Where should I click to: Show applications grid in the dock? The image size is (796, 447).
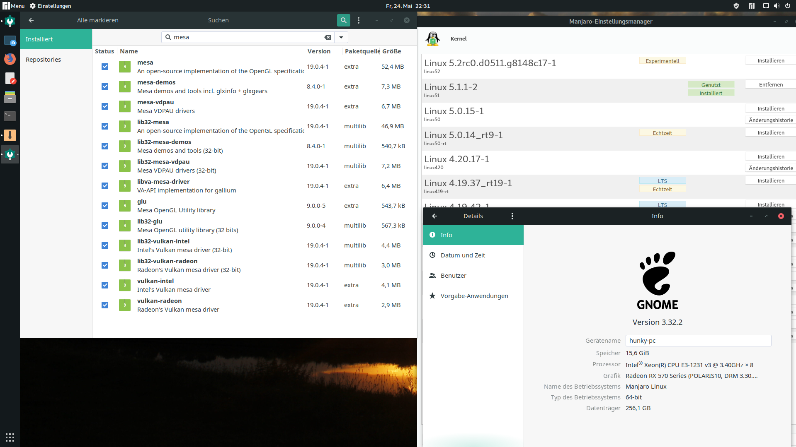[x=10, y=437]
